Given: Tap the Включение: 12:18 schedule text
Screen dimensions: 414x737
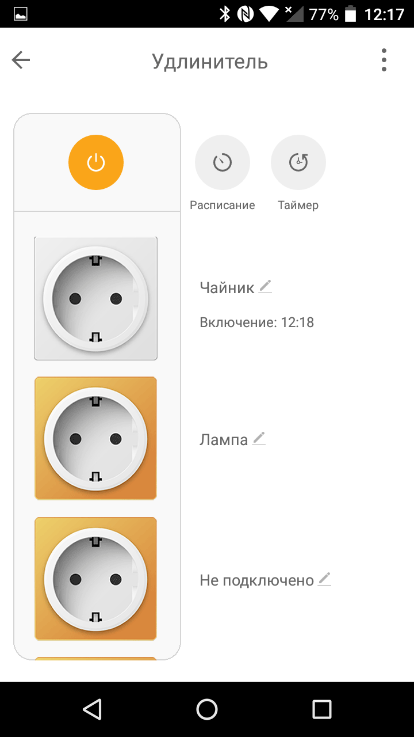Looking at the screenshot, I should point(256,322).
